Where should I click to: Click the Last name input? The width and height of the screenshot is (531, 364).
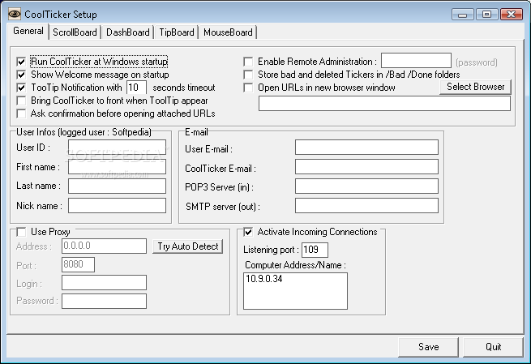118,186
